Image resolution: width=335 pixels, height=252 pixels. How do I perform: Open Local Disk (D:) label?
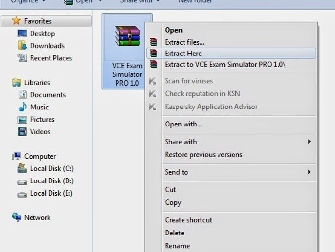click(x=51, y=181)
